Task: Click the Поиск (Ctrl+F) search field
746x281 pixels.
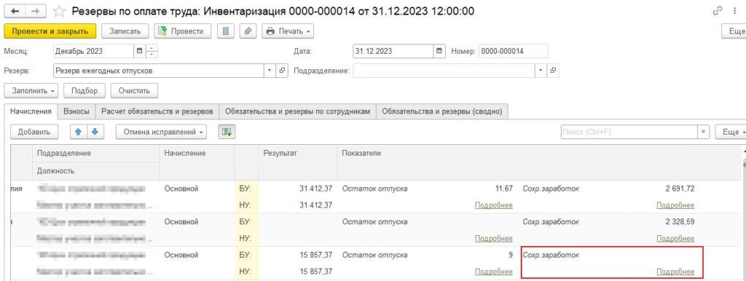Action: [629, 132]
